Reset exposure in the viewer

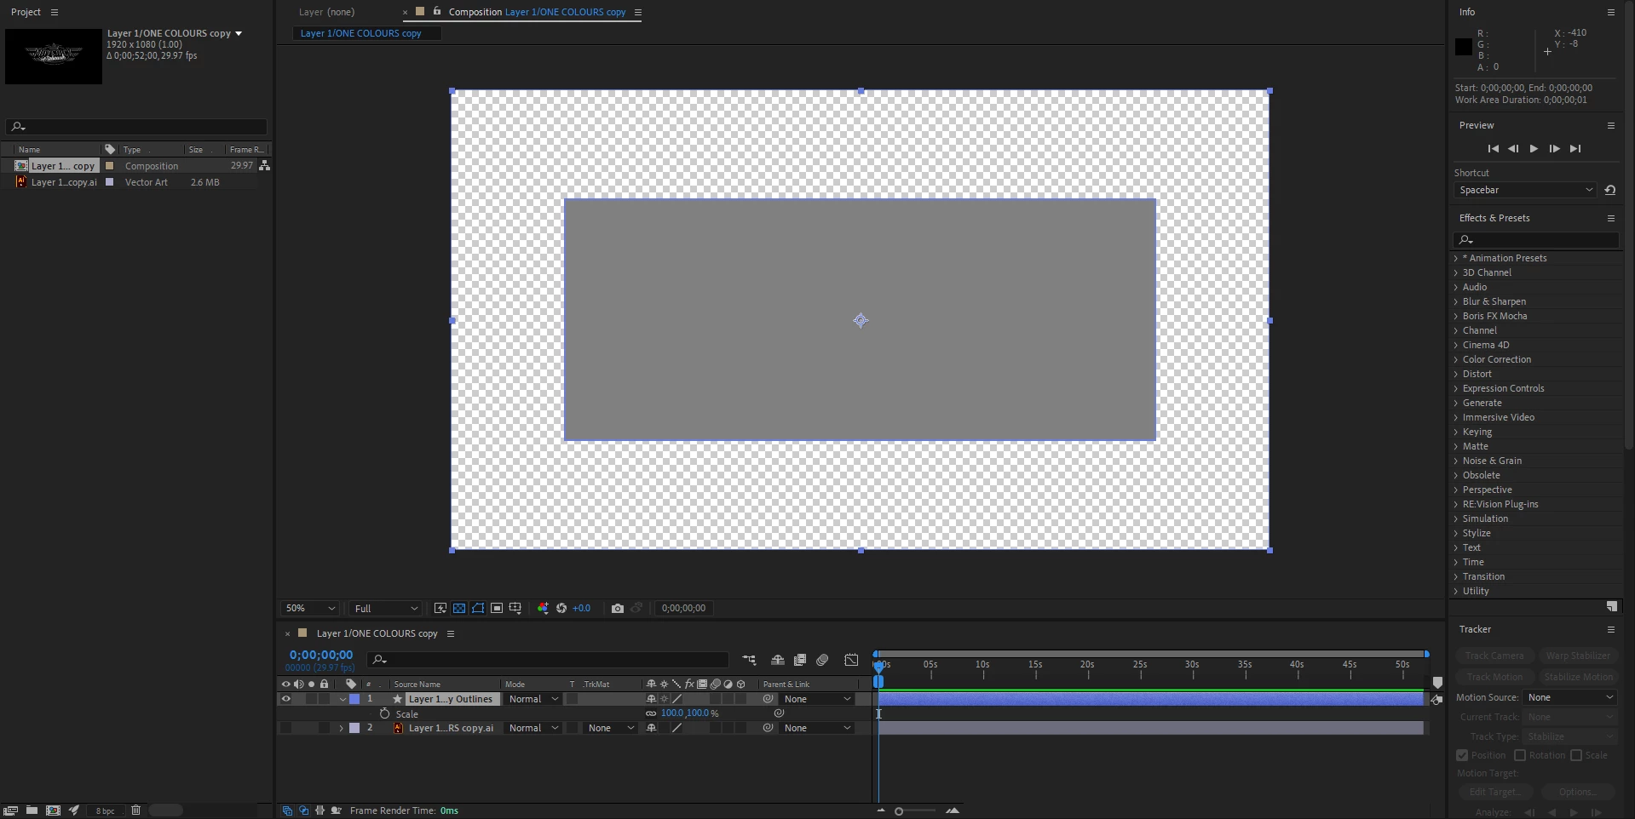(x=561, y=608)
